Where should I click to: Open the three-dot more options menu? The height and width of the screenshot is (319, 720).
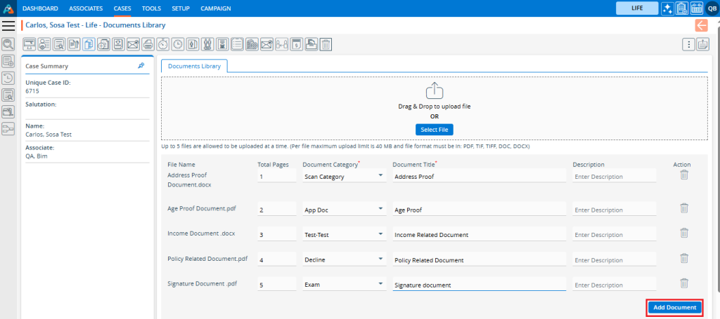(x=688, y=44)
